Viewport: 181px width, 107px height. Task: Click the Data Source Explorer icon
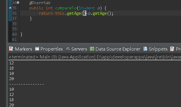92,49
